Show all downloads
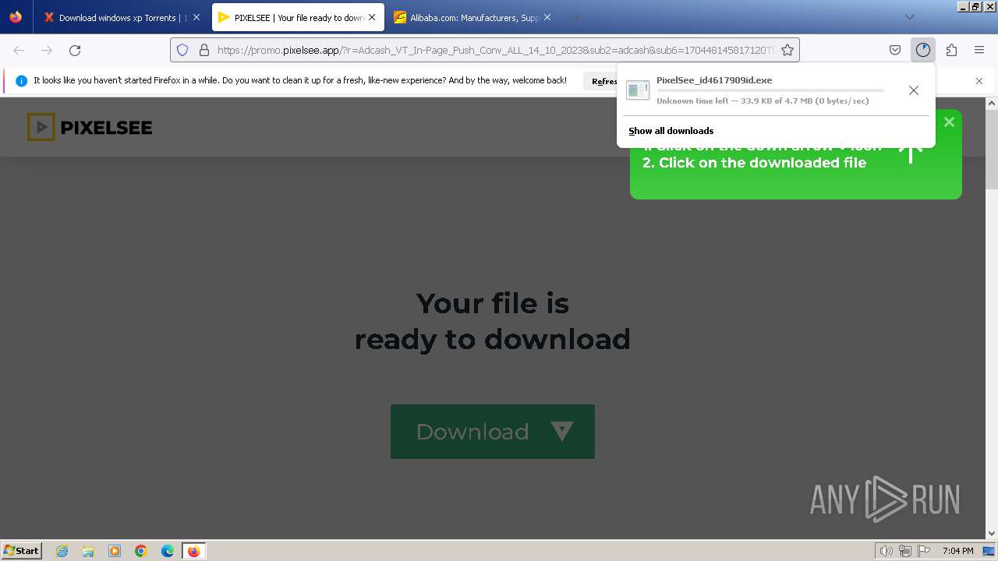The width and height of the screenshot is (998, 561). (671, 131)
